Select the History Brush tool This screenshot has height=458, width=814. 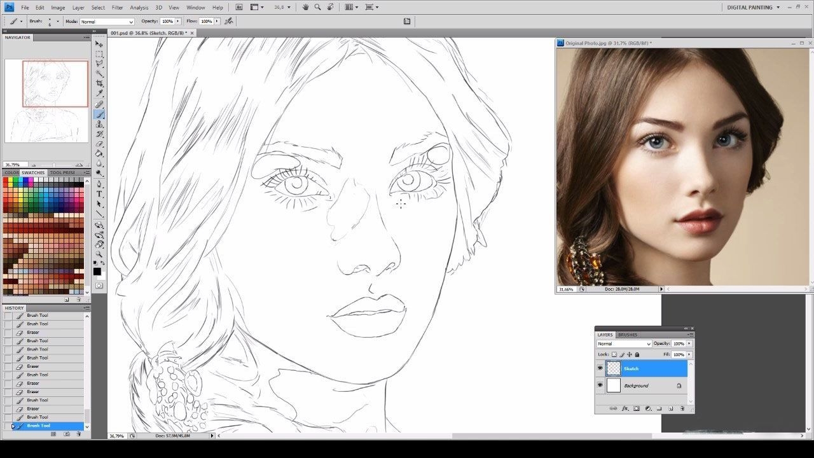(x=99, y=134)
